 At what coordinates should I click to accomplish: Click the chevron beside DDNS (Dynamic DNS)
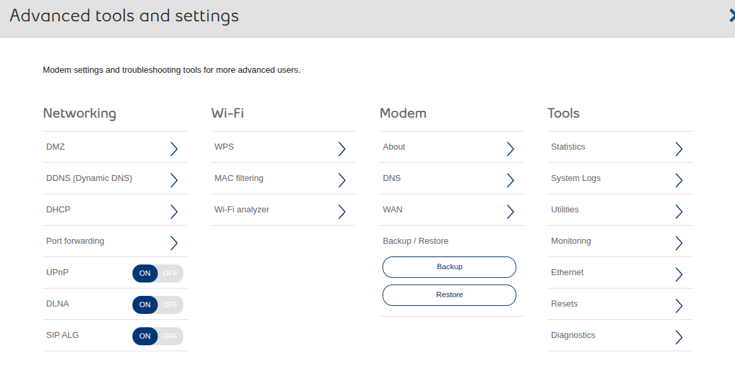(x=174, y=180)
